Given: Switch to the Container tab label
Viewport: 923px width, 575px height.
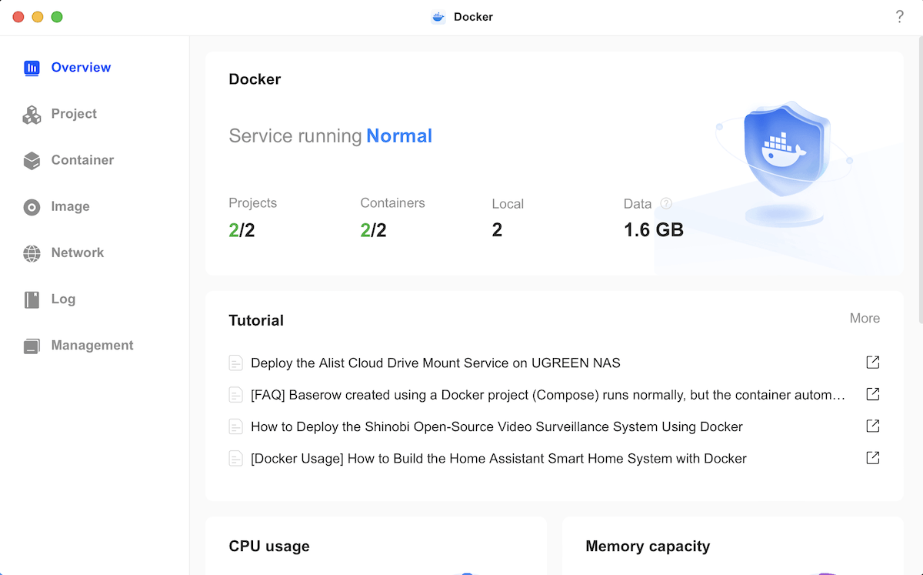Looking at the screenshot, I should pos(82,160).
